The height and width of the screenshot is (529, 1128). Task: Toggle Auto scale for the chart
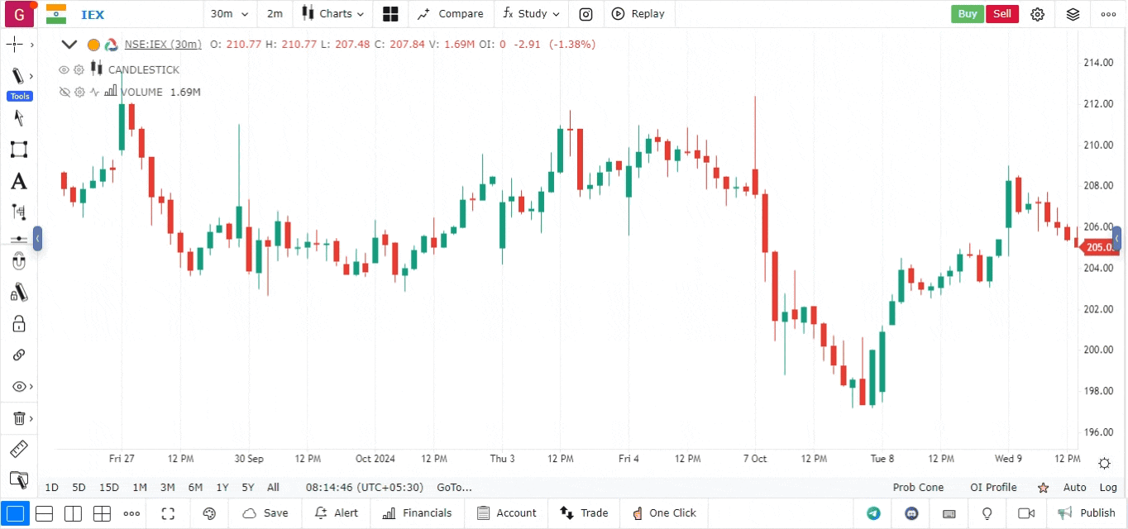[x=1074, y=488]
